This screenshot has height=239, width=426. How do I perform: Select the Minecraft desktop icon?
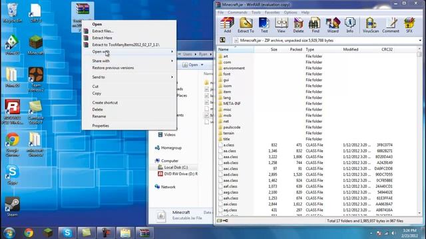point(35,45)
